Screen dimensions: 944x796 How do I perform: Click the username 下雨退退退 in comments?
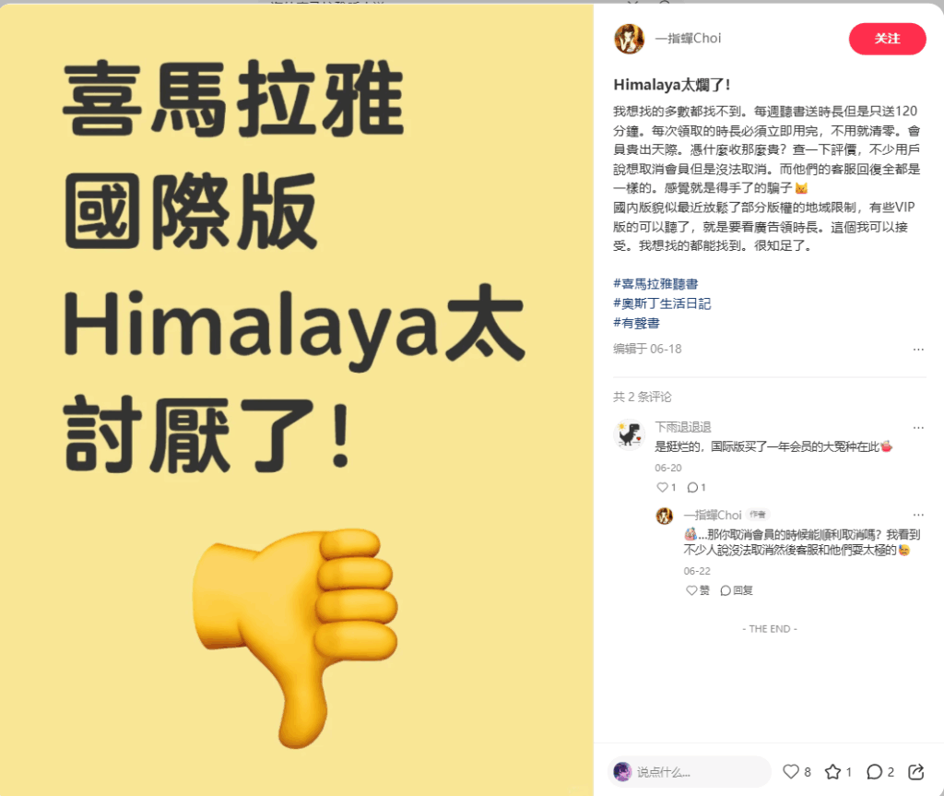pos(683,427)
